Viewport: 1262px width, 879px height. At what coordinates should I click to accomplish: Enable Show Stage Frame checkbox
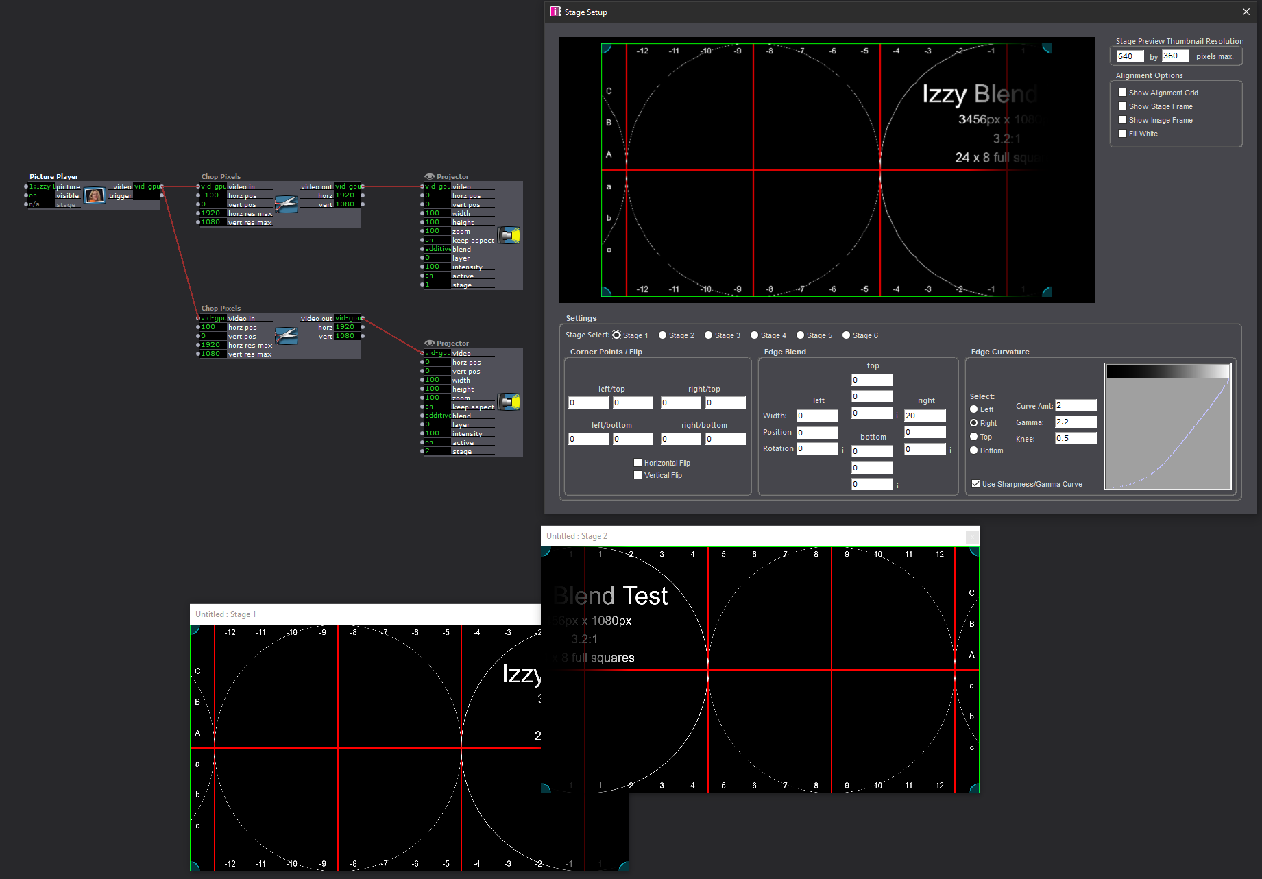[x=1122, y=106]
